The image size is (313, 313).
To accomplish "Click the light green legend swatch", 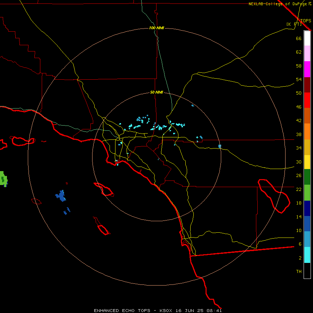I will pyautogui.click(x=307, y=193).
